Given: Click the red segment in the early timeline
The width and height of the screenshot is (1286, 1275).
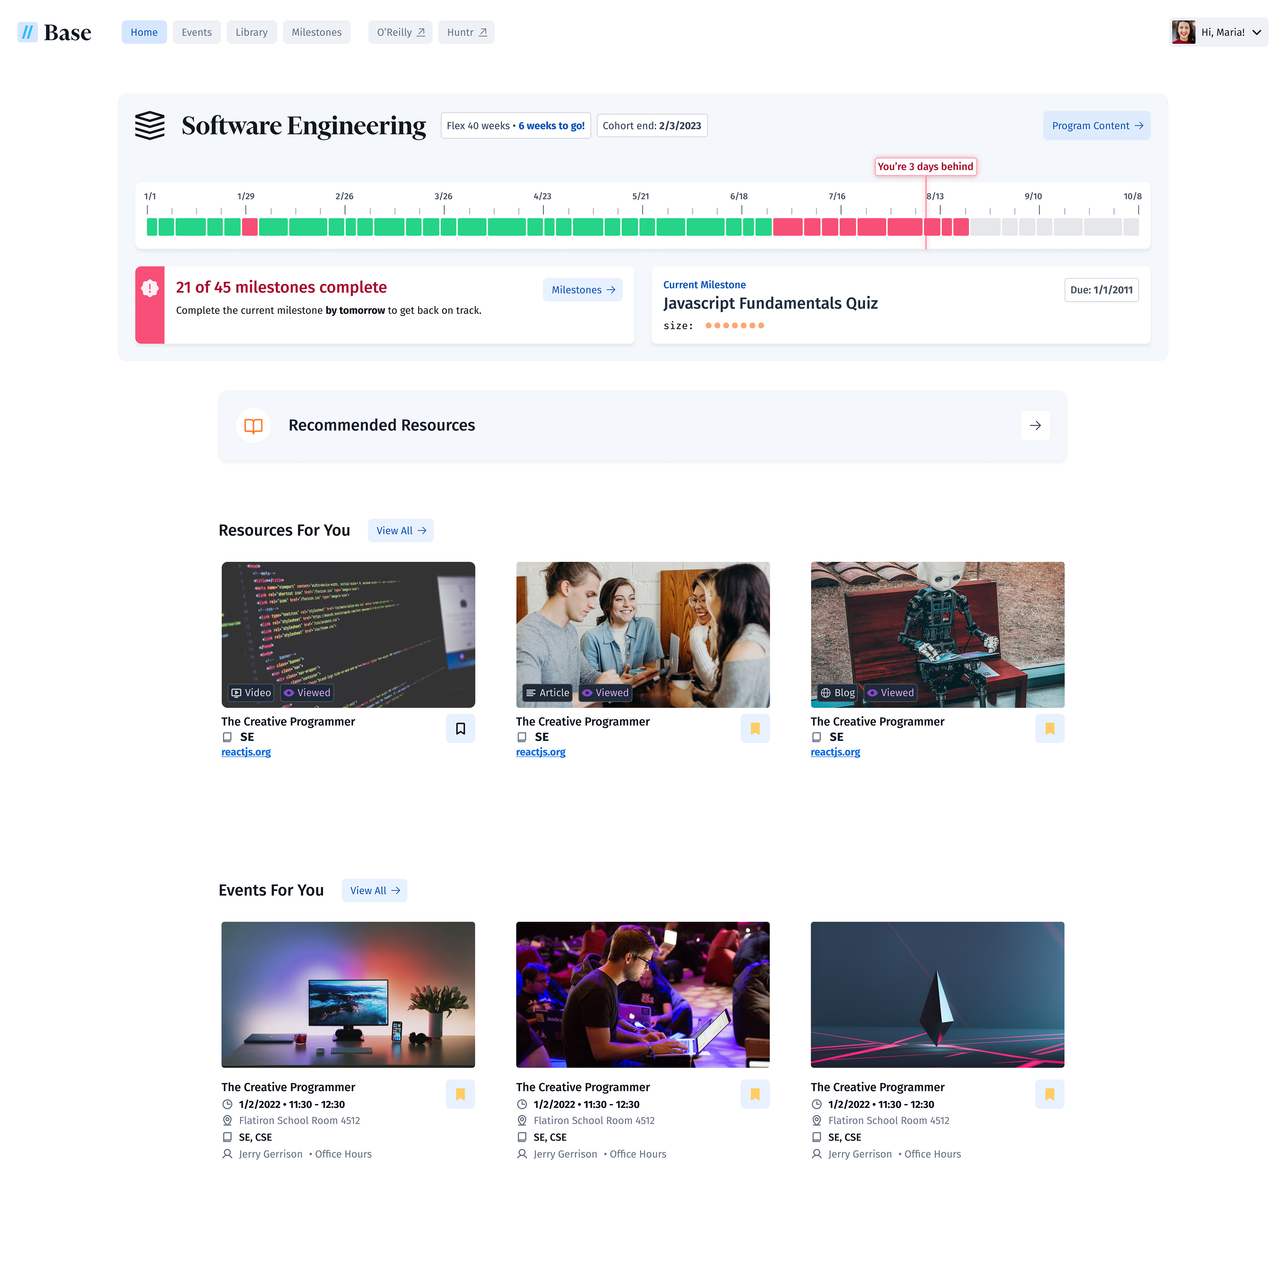Looking at the screenshot, I should coord(249,226).
